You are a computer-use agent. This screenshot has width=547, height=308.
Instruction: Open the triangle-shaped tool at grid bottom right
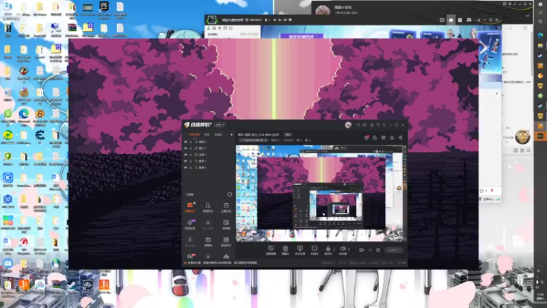226,256
